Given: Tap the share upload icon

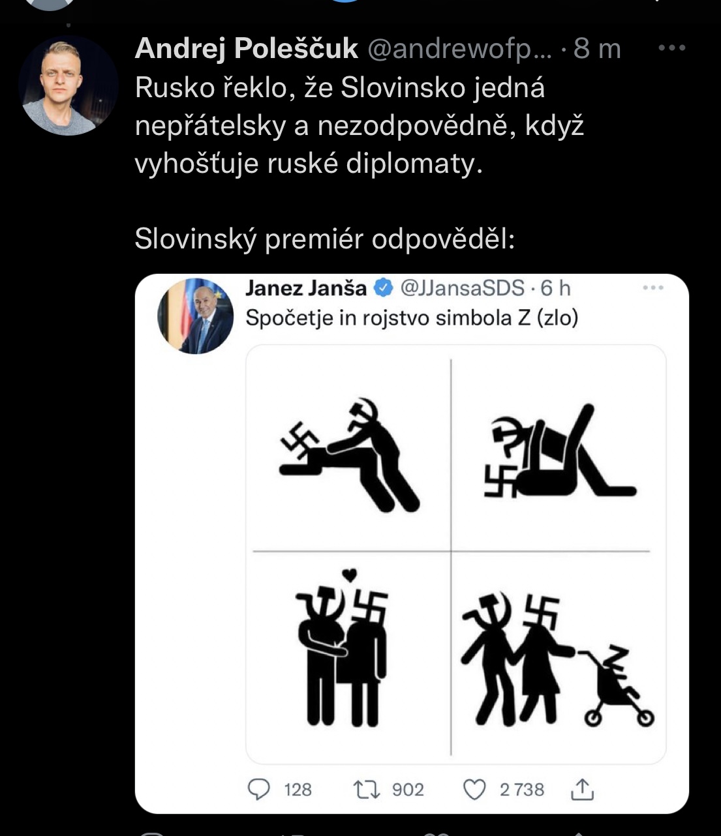Looking at the screenshot, I should (x=582, y=790).
